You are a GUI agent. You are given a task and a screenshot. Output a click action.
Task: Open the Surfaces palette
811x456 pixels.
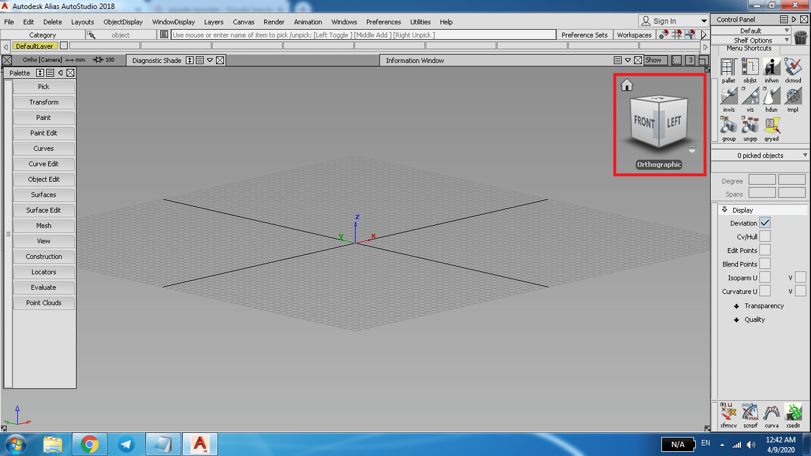coord(44,195)
